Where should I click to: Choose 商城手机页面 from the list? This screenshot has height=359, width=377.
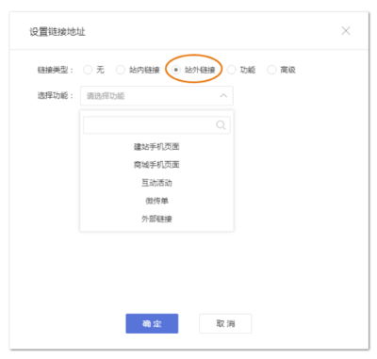(156, 165)
